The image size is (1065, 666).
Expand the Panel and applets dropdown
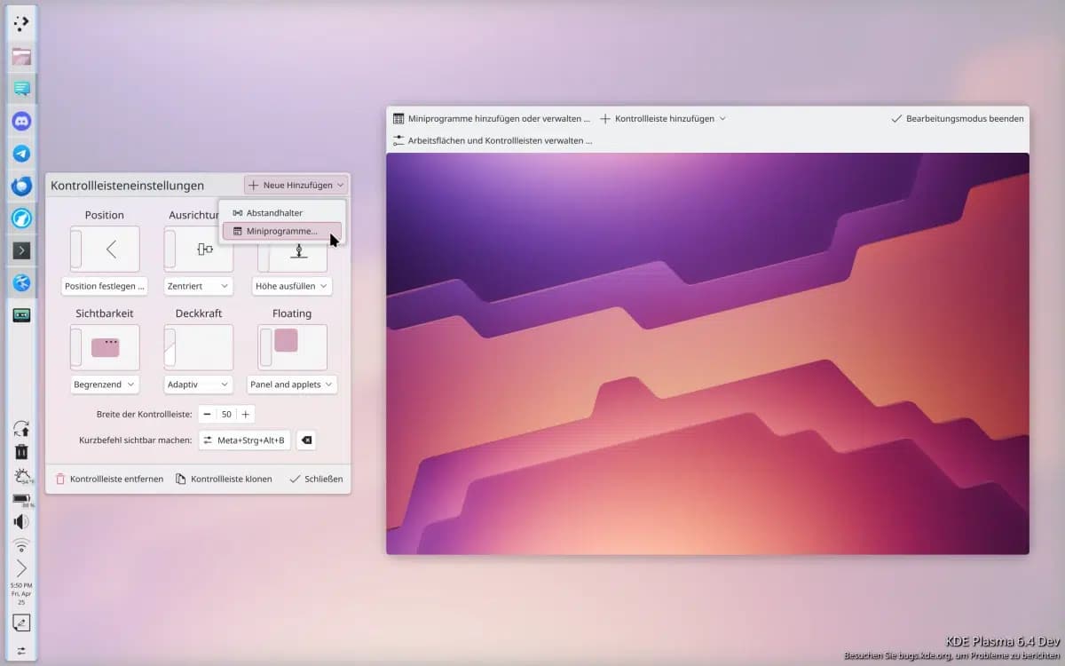[292, 385]
